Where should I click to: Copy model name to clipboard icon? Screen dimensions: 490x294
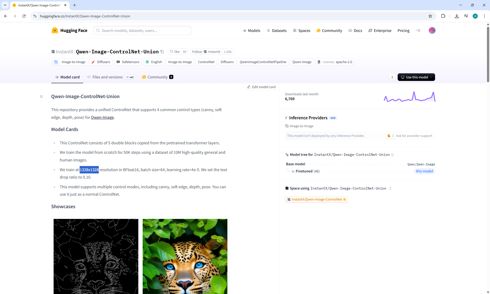(x=162, y=52)
